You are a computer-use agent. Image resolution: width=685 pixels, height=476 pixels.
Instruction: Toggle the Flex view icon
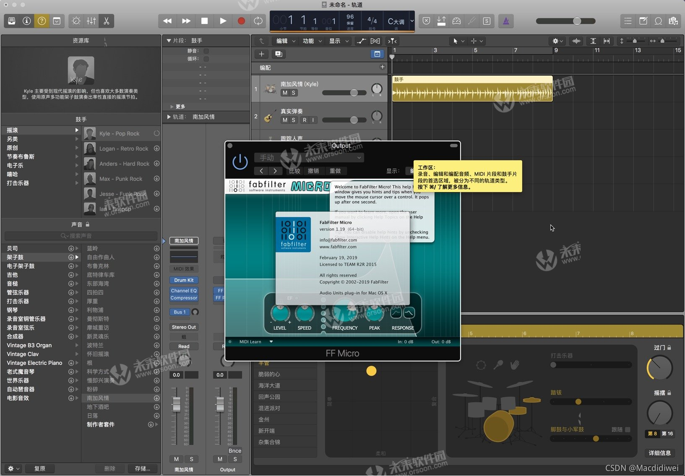pos(375,41)
